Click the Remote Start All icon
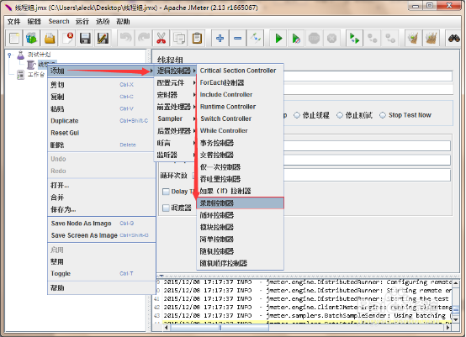 coord(355,39)
